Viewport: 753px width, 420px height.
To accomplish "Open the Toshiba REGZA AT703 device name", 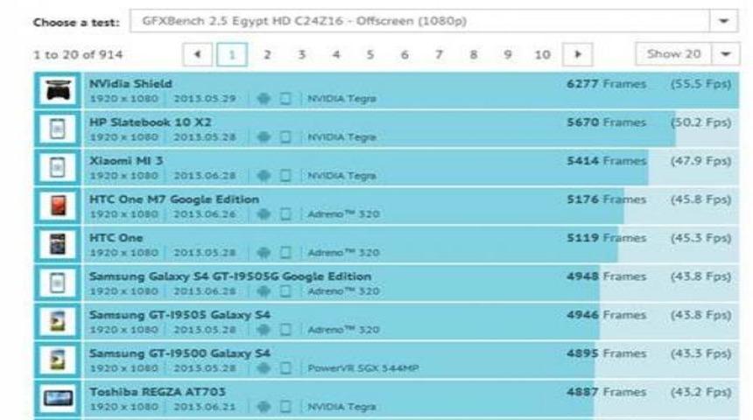I will (157, 392).
